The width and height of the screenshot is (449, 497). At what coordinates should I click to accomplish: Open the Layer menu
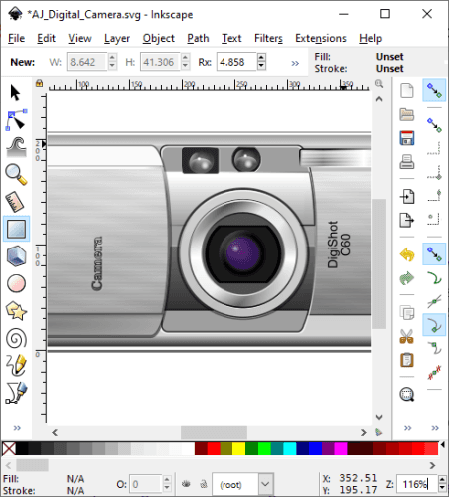click(117, 38)
